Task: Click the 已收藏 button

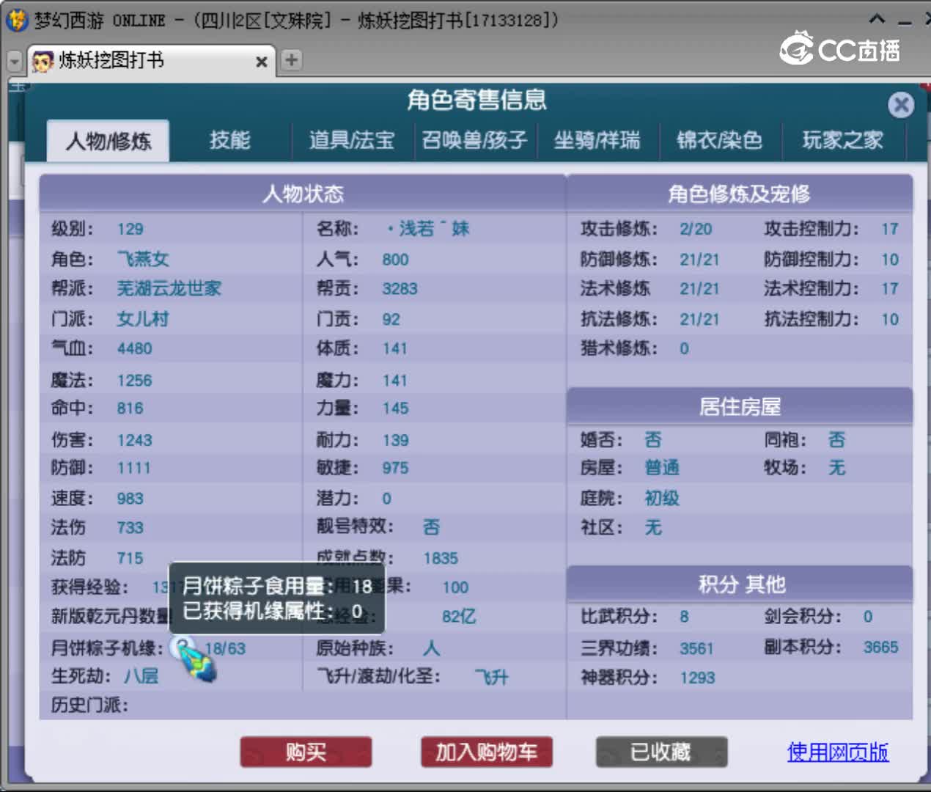Action: (x=661, y=752)
